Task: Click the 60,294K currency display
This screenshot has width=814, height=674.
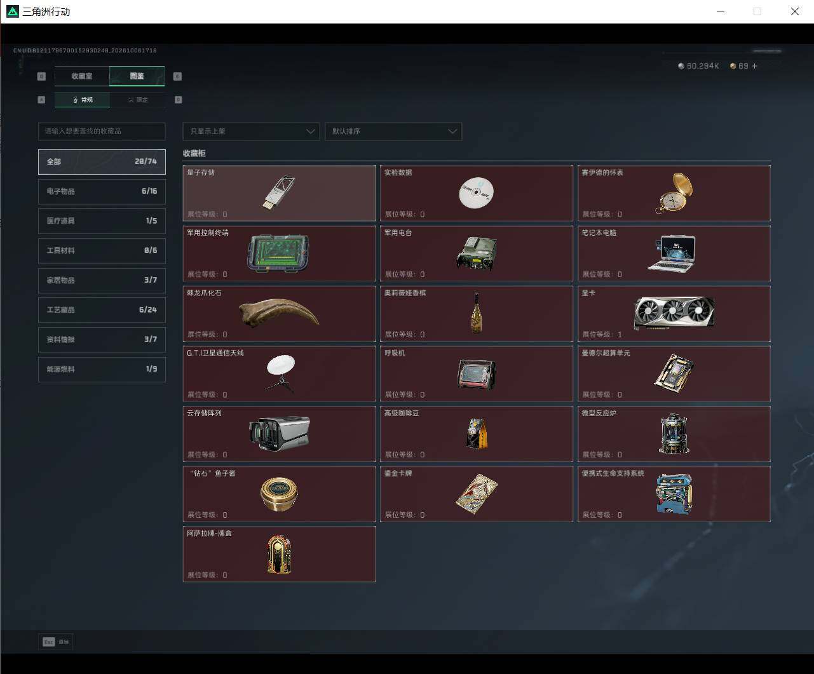Action: (698, 66)
